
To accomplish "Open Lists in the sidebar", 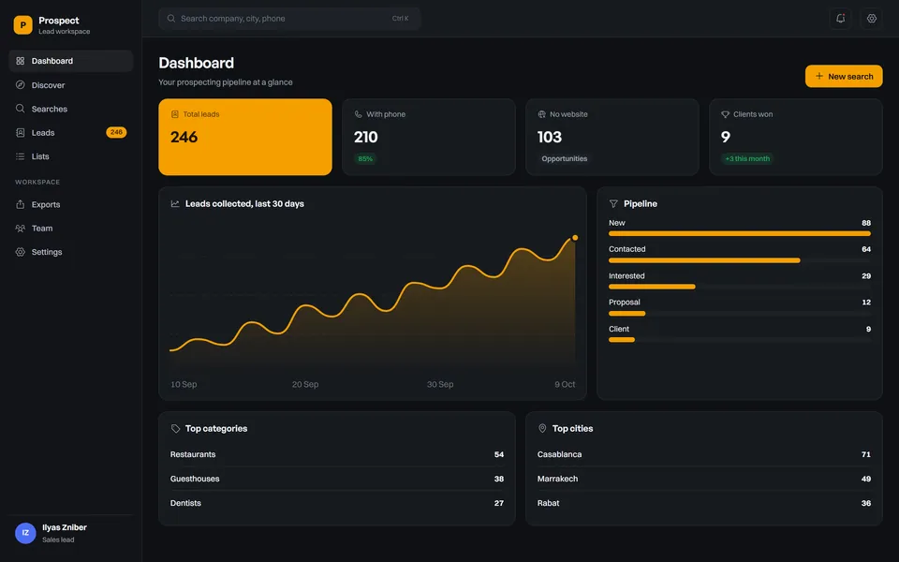I will [x=71, y=156].
